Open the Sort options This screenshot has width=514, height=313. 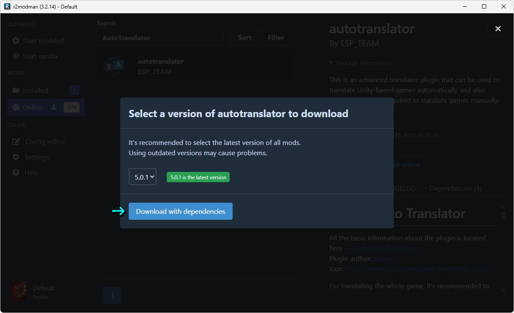(244, 38)
